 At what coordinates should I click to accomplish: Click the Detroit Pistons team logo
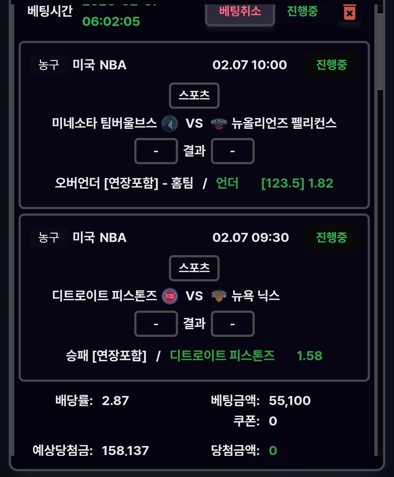click(x=170, y=296)
